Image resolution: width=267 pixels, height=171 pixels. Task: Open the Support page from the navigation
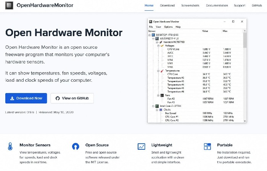(x=240, y=5)
